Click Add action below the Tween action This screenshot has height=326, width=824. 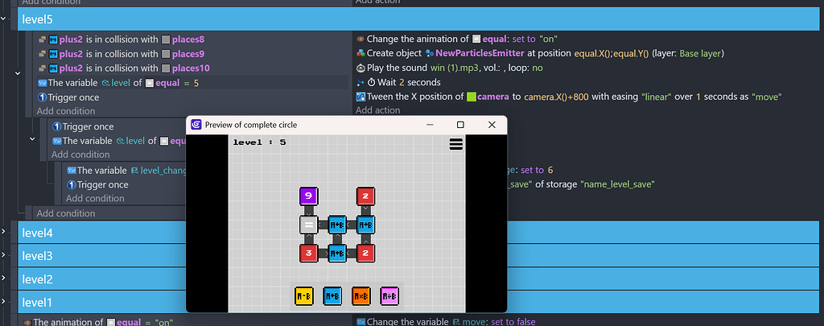[x=378, y=110]
